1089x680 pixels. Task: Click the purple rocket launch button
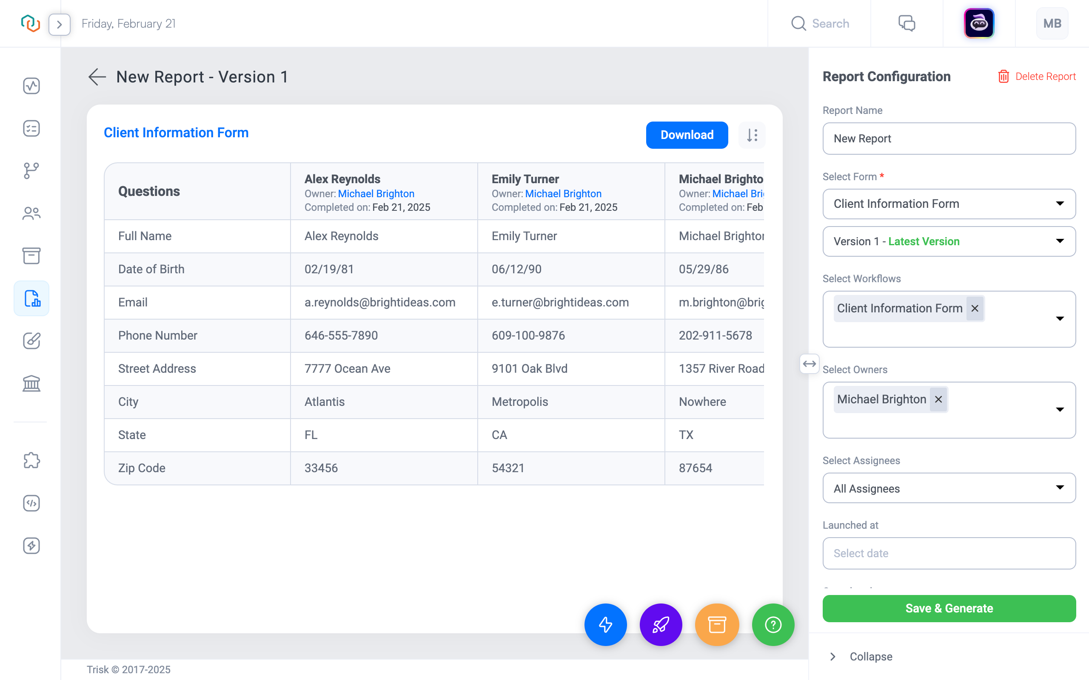(661, 625)
